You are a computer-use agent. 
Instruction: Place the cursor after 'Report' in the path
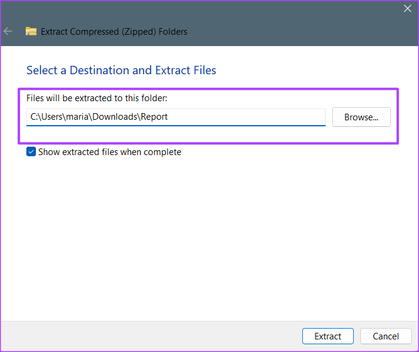coord(168,117)
